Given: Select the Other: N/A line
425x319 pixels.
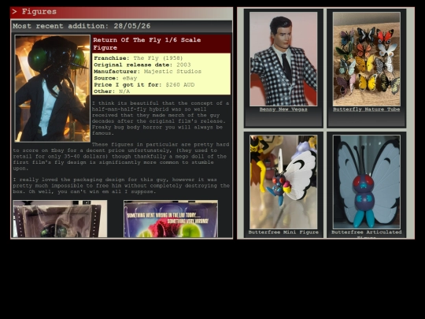Looking at the screenshot, I should (x=112, y=91).
